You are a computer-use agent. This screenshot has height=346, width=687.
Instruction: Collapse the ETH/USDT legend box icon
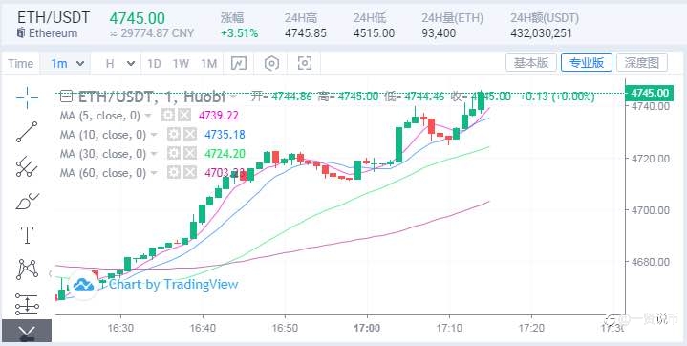pyautogui.click(x=66, y=96)
